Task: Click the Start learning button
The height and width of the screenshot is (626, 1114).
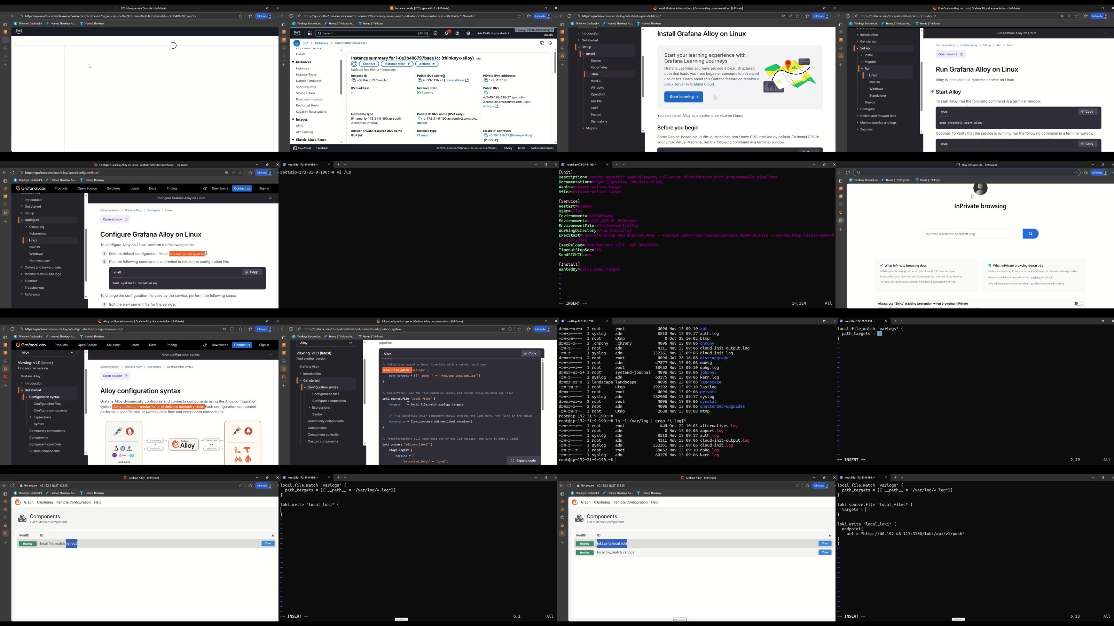Action: [x=683, y=97]
